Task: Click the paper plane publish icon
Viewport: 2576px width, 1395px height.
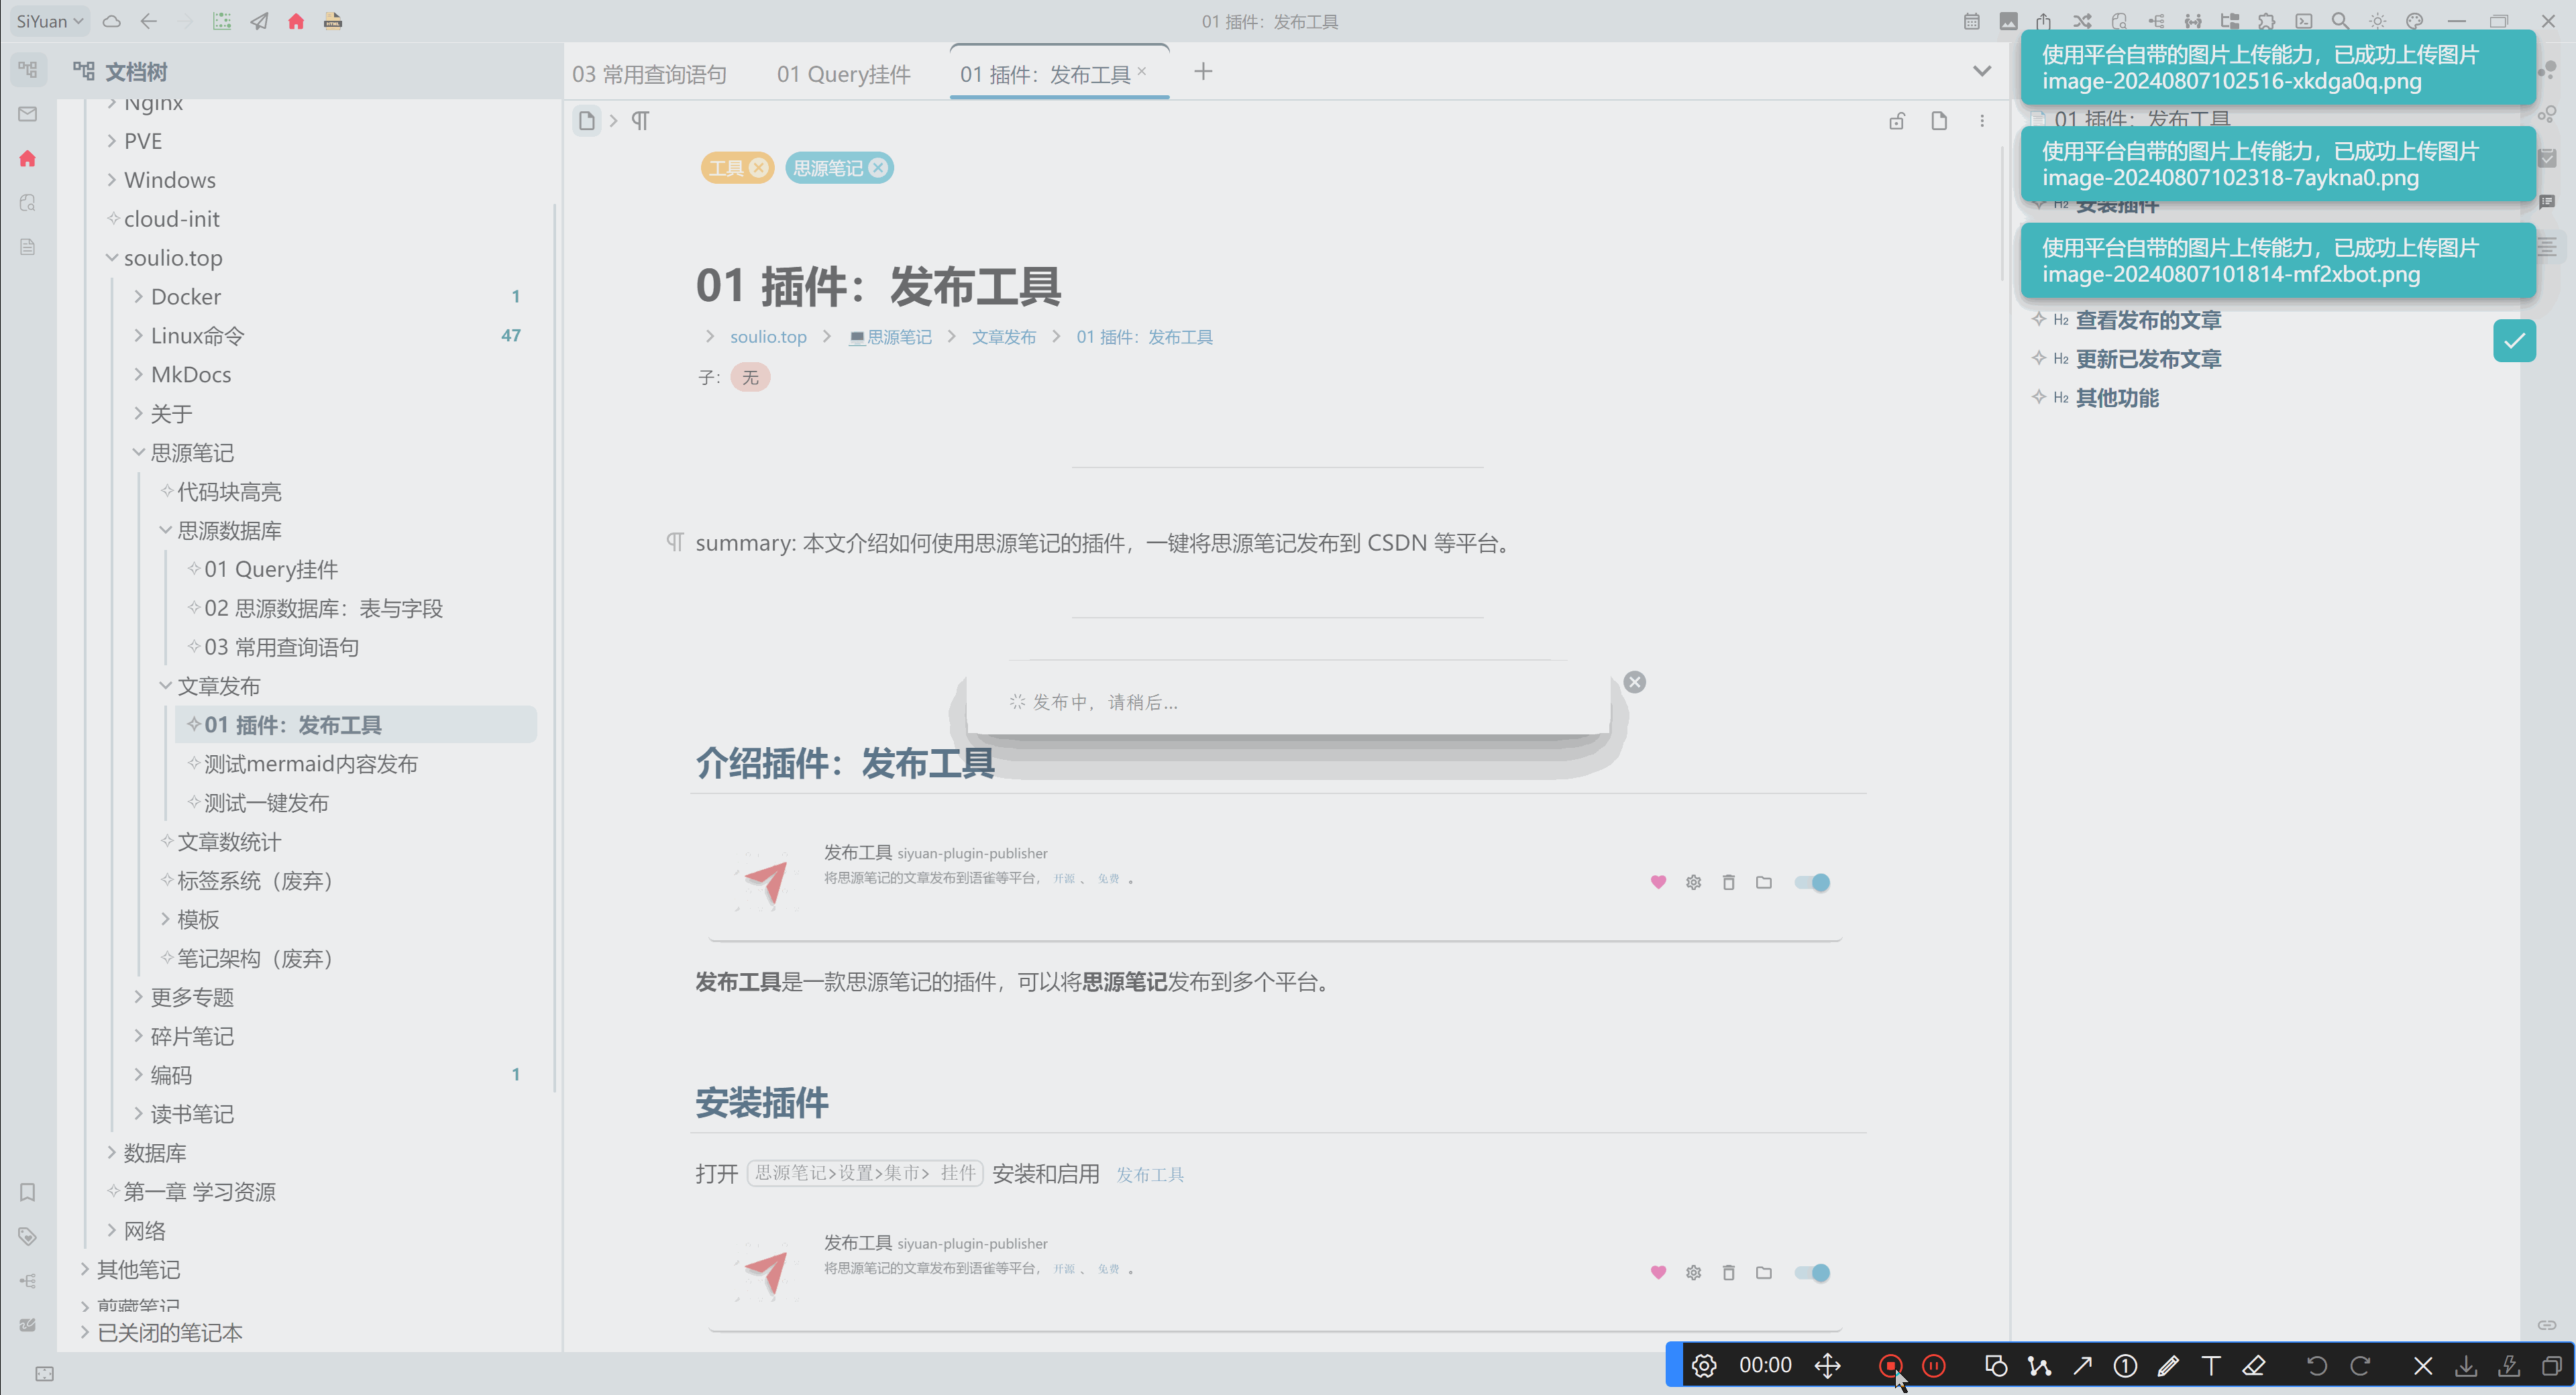Action: pos(259,21)
